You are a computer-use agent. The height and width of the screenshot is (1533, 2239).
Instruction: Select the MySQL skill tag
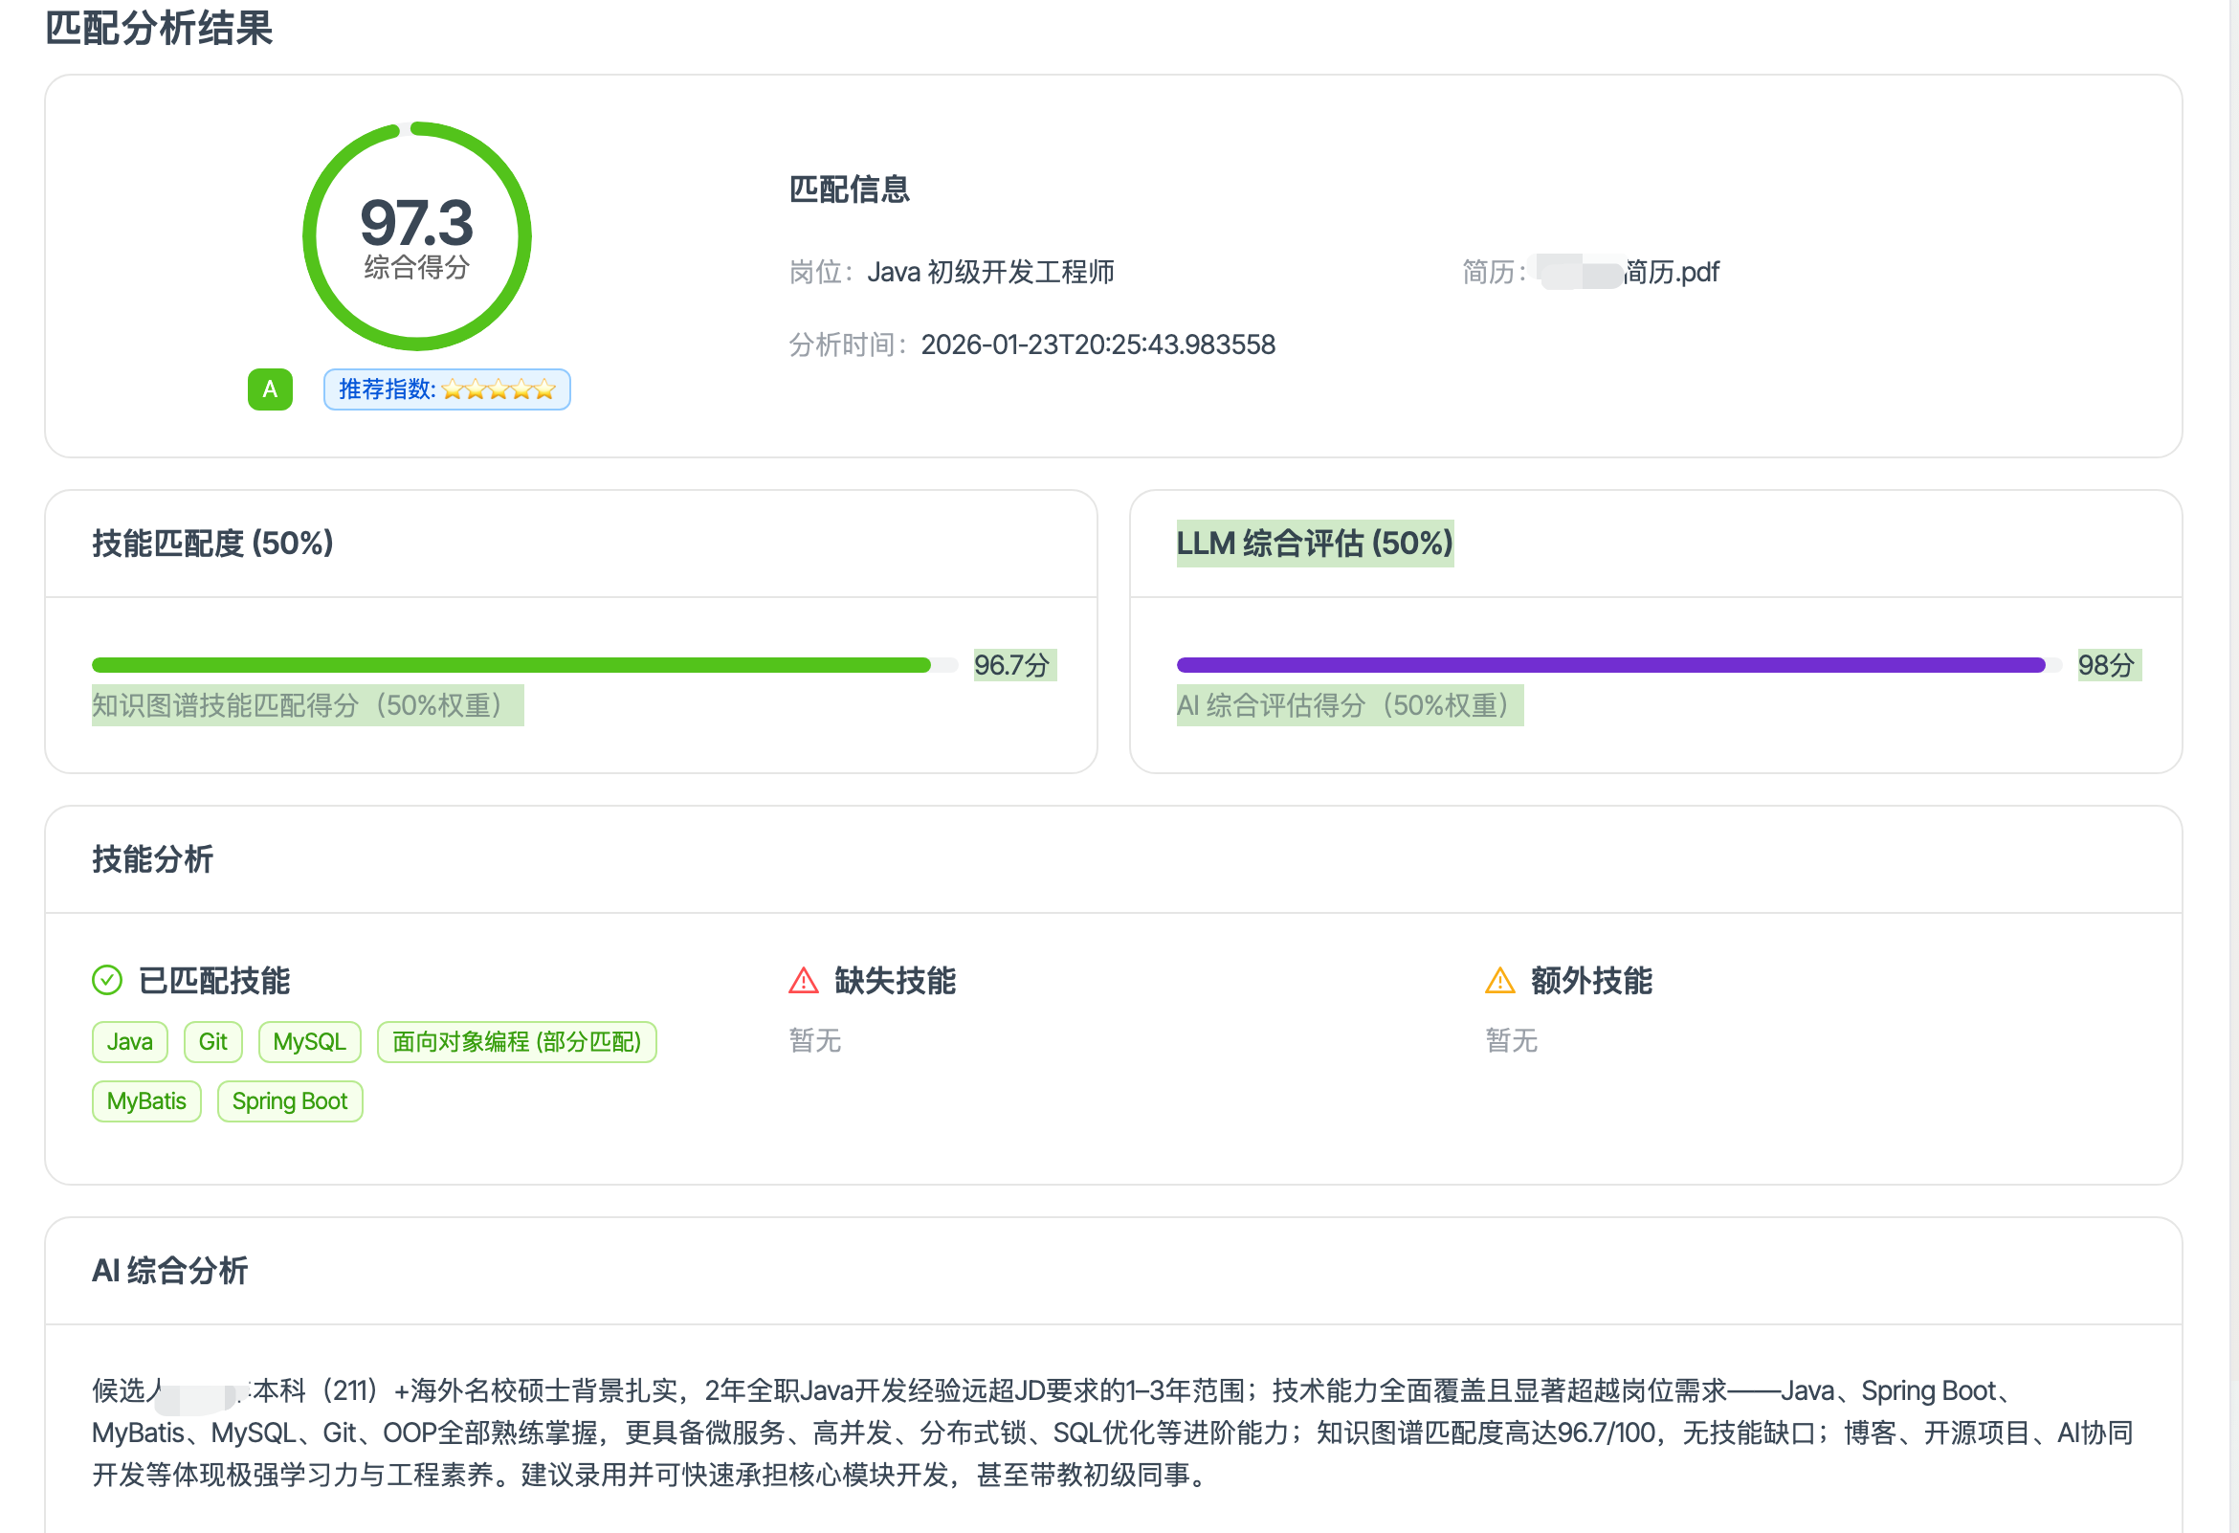tap(309, 1041)
